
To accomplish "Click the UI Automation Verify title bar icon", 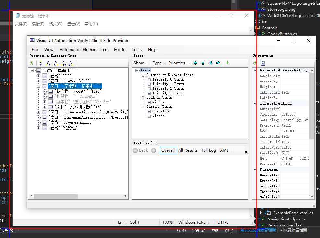I will coord(32,40).
